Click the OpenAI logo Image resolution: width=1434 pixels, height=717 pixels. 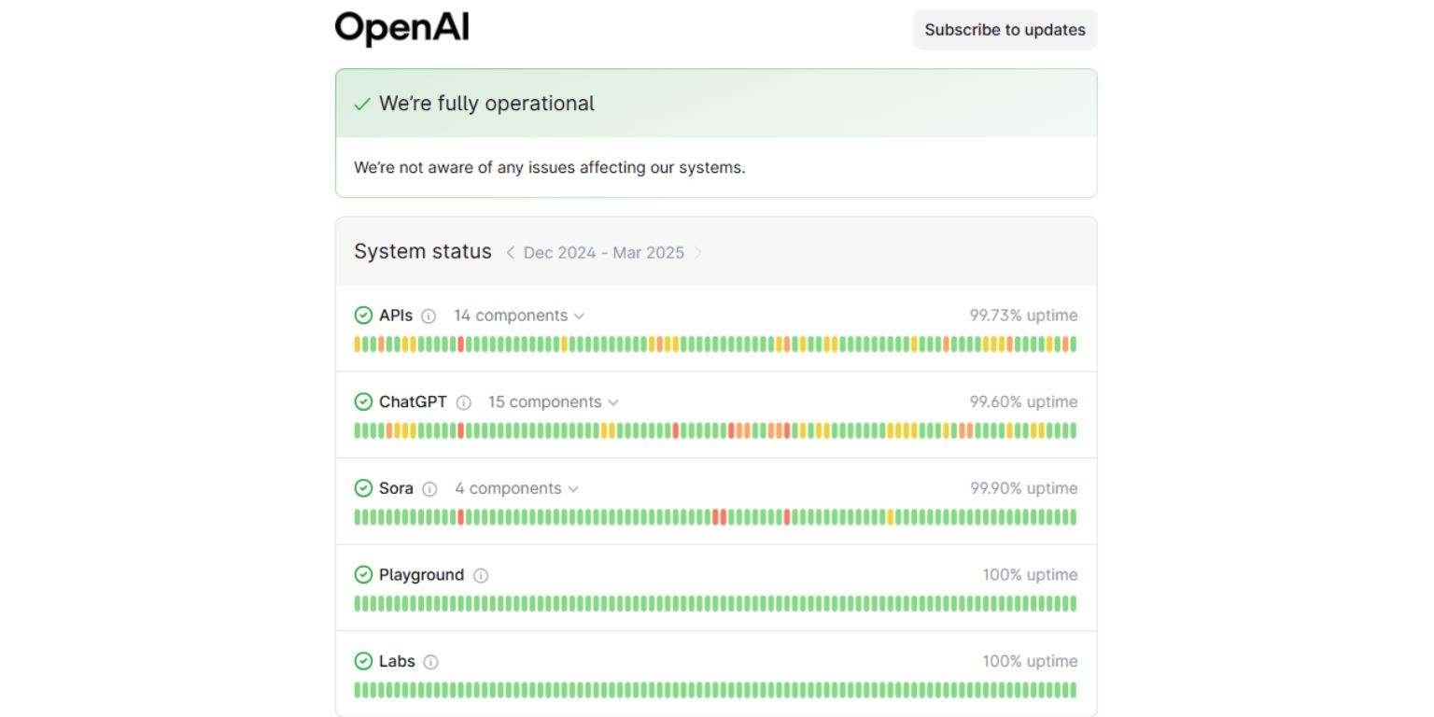(401, 29)
